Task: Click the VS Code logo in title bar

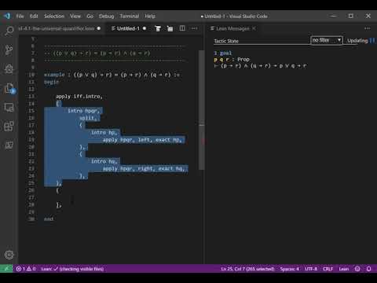Action: pos(7,16)
